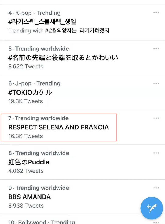Screen dimensions: 165x224
Task: Open RESPECT SELENA AND FRANCIA trend
Action: pos(59,127)
